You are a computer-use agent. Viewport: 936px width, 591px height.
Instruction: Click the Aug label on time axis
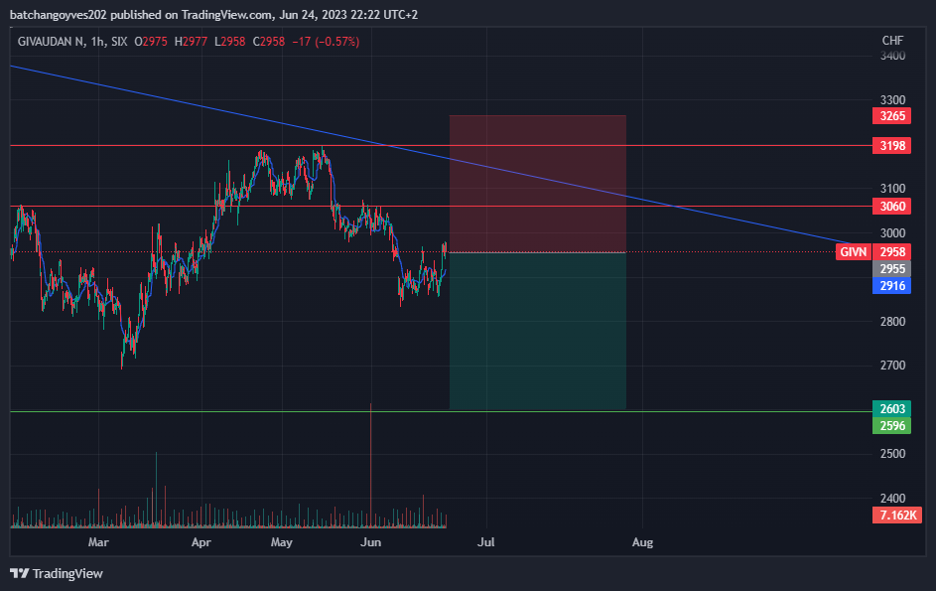point(642,542)
